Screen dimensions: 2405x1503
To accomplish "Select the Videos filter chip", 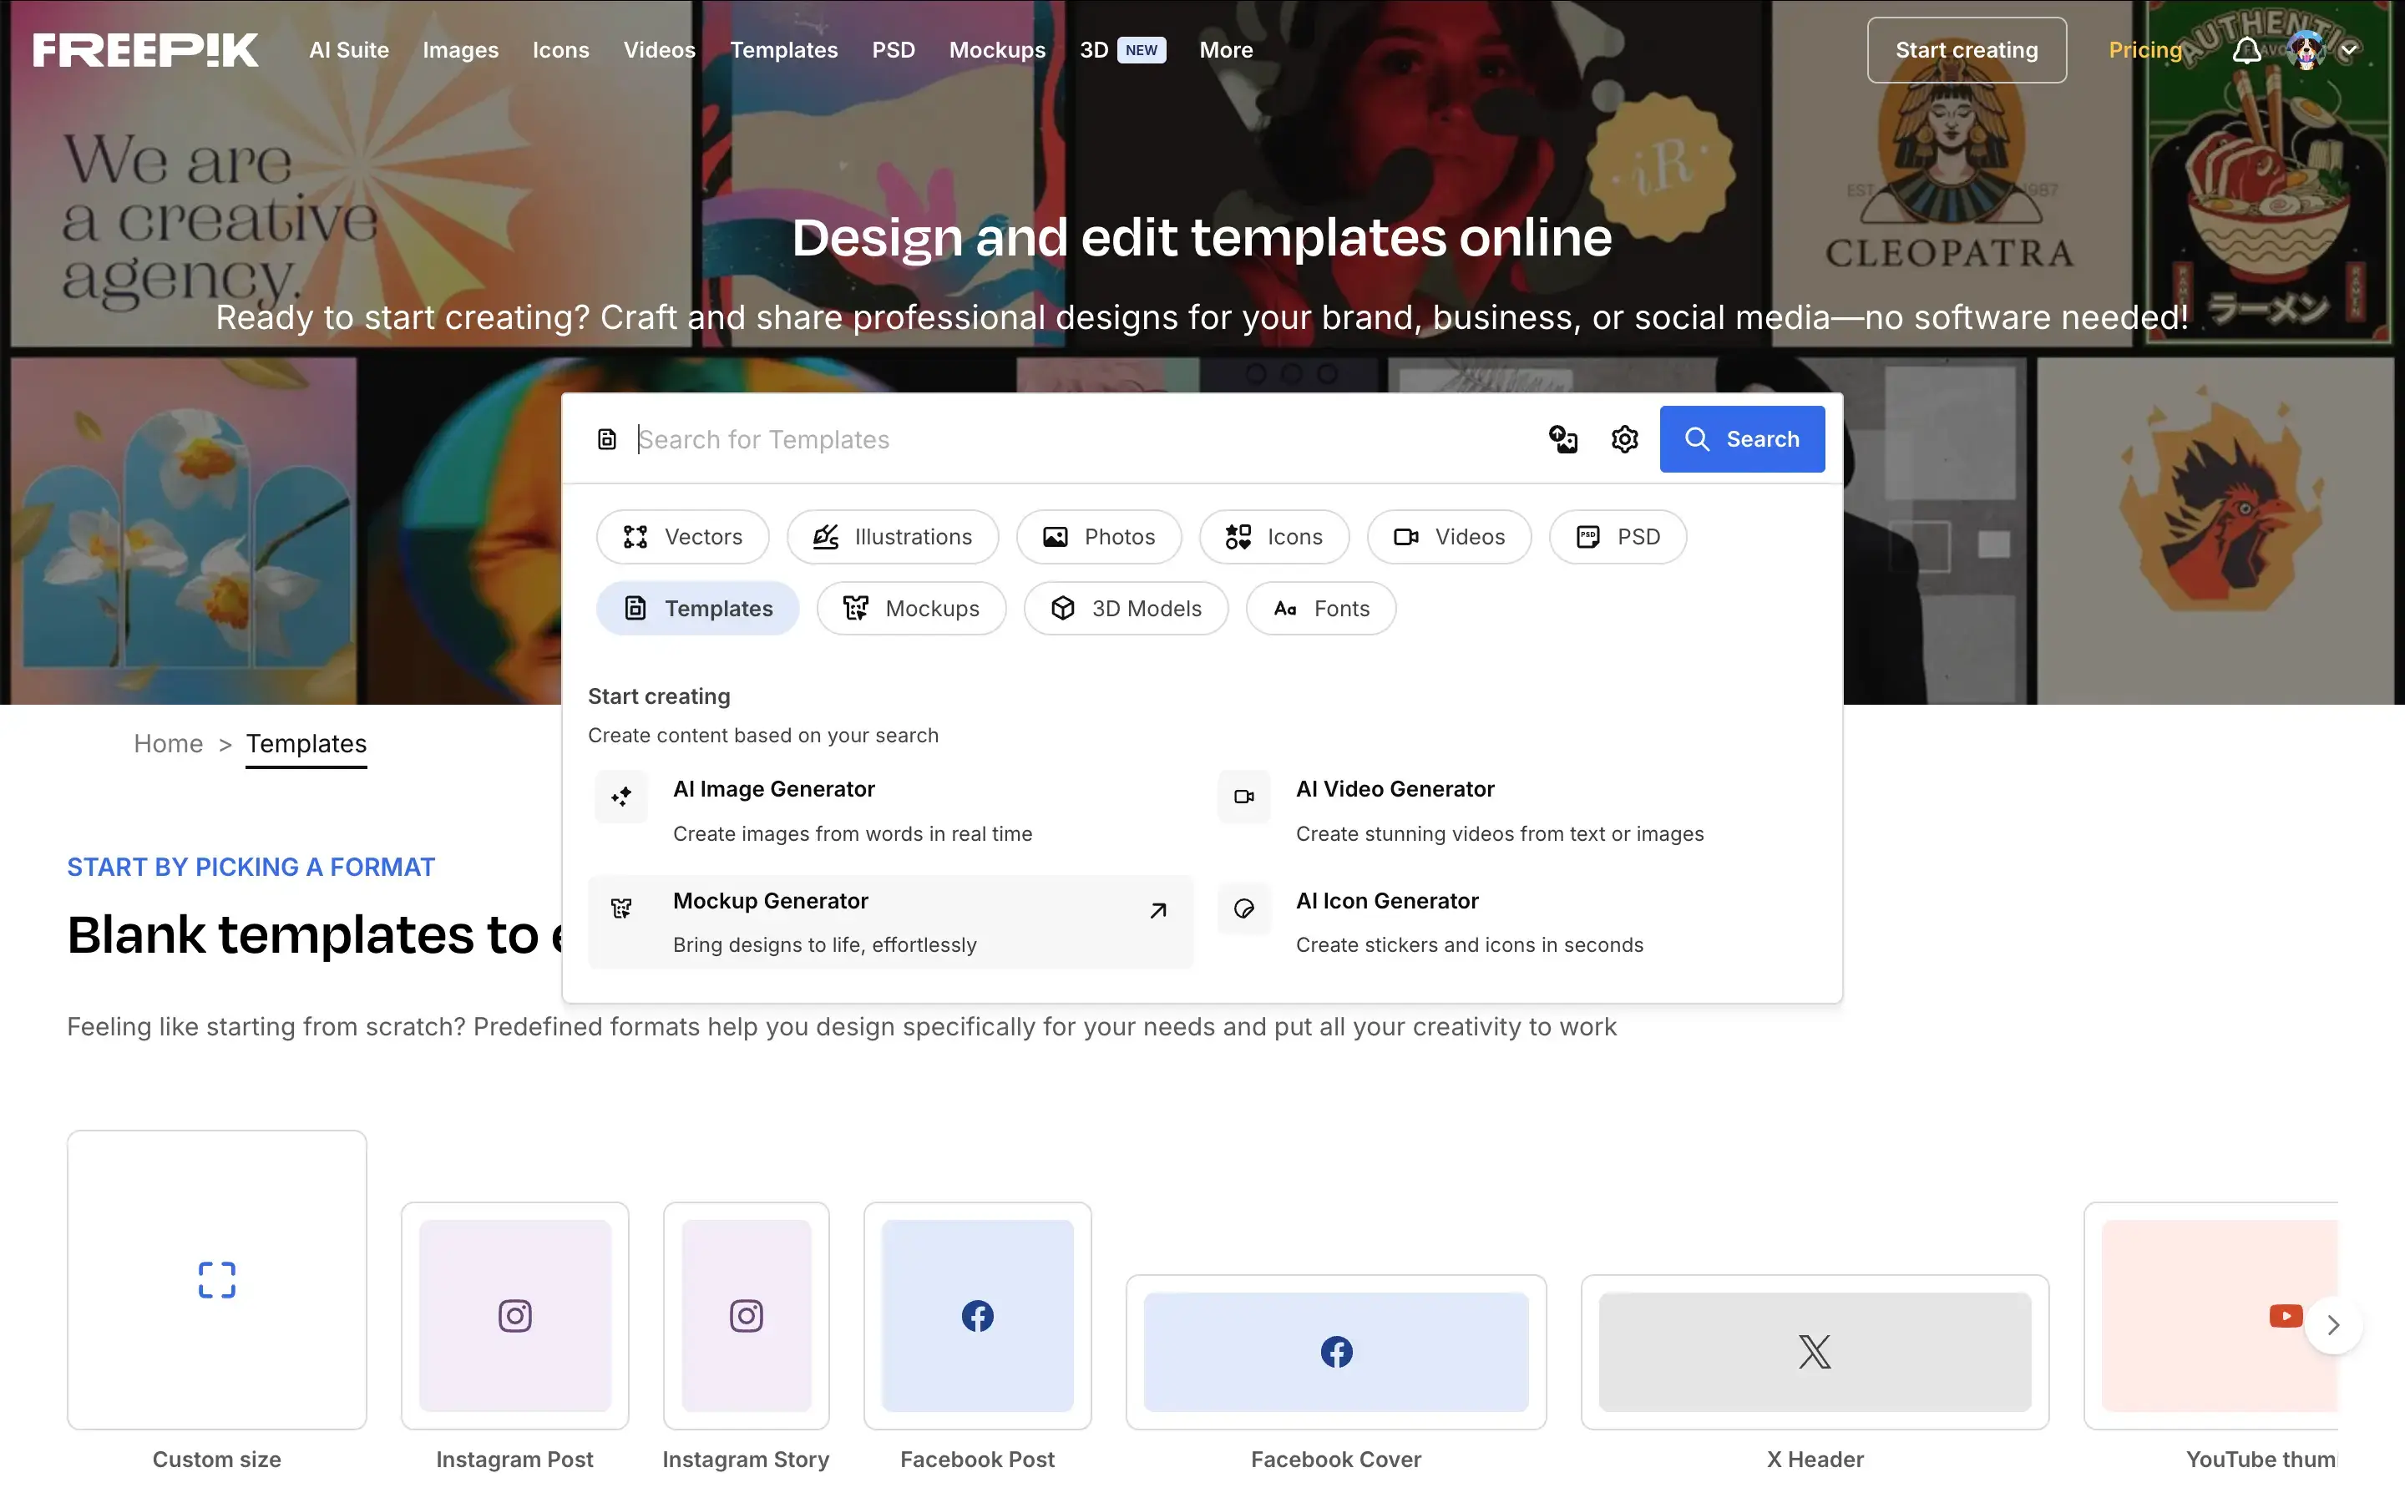I will 1449,537.
